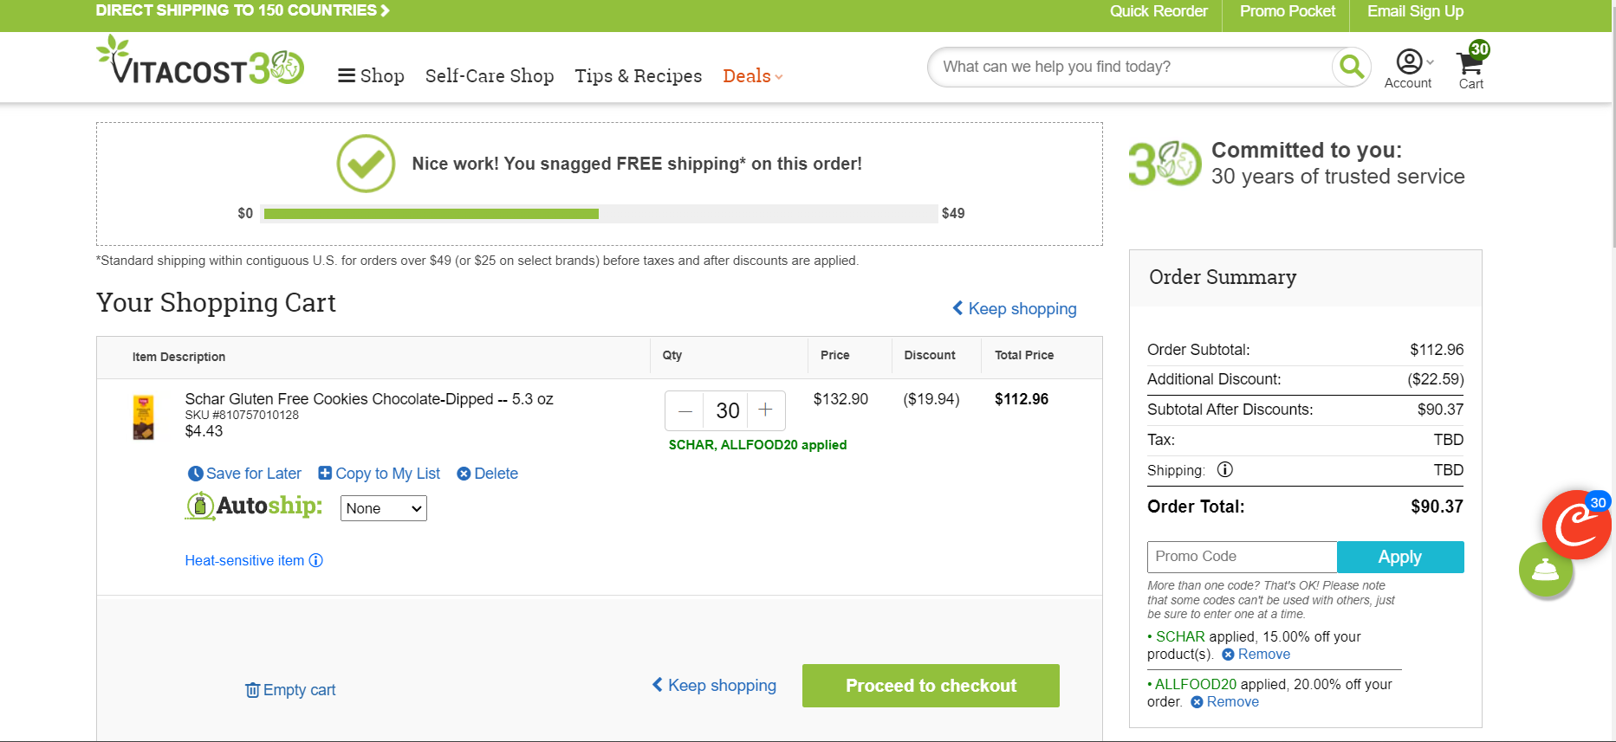The width and height of the screenshot is (1616, 742).
Task: Expand the Deals menu
Action: [x=753, y=76]
